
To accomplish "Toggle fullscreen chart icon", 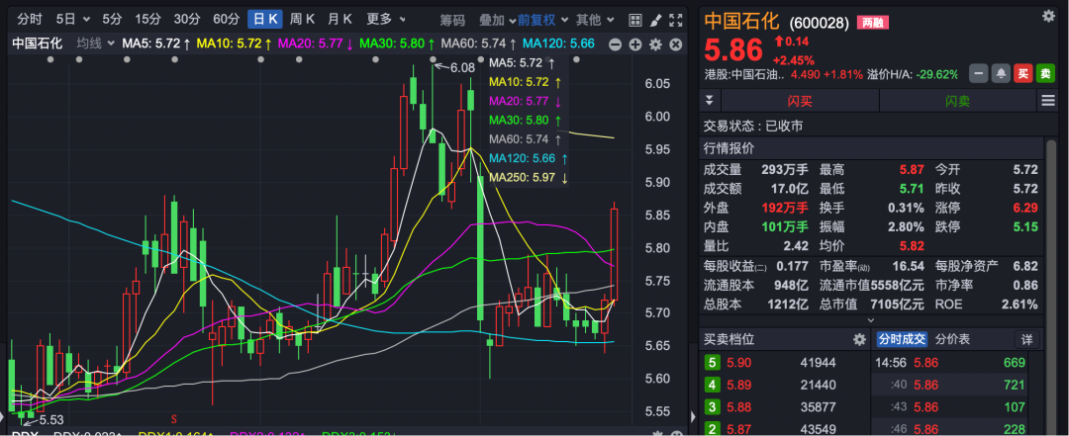I will (x=676, y=20).
